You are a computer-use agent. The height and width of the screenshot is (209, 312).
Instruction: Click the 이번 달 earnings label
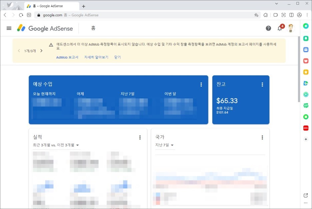point(170,94)
